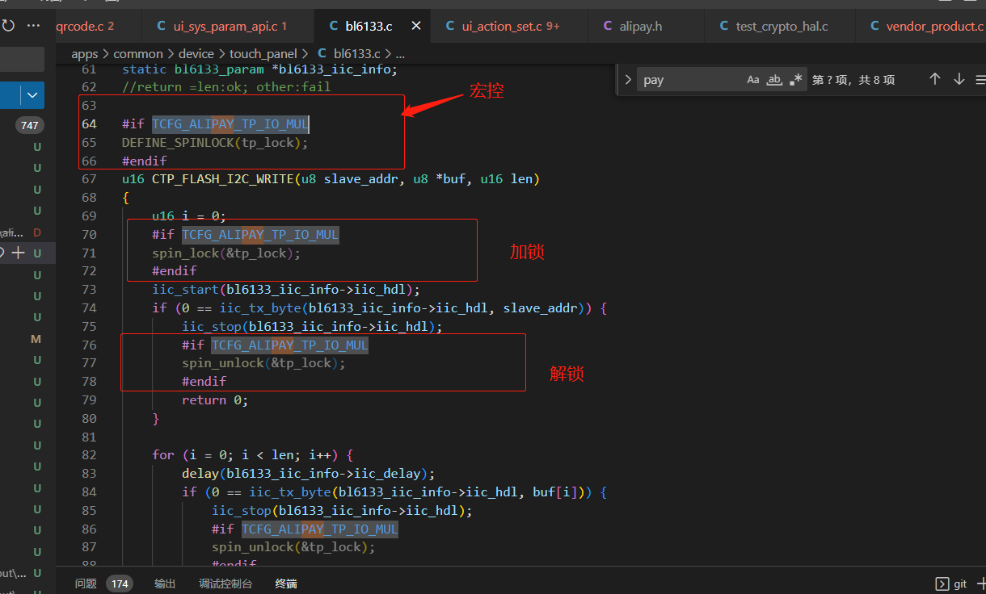Toggle Match Whole Word in the find widget

(774, 79)
